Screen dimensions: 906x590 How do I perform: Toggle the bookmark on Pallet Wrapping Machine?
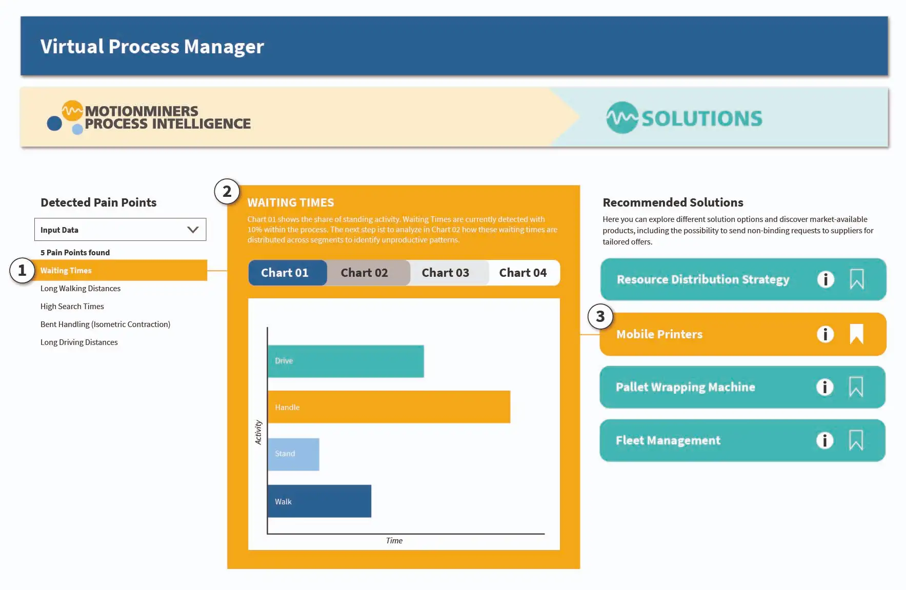pos(857,388)
